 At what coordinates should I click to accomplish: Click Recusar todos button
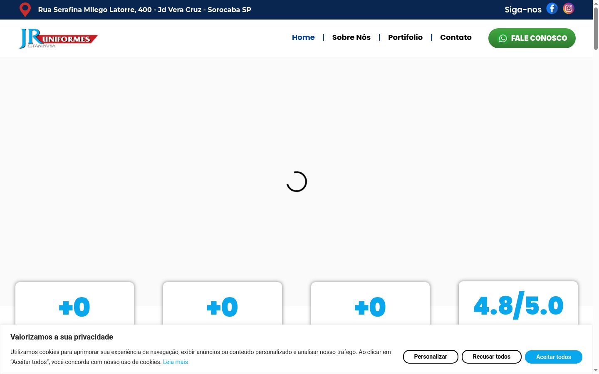point(492,357)
